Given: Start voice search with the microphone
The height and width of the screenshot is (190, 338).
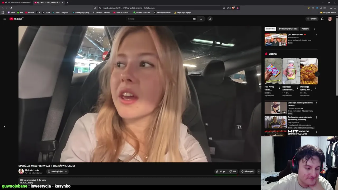Looking at the screenshot, I should coord(210,19).
